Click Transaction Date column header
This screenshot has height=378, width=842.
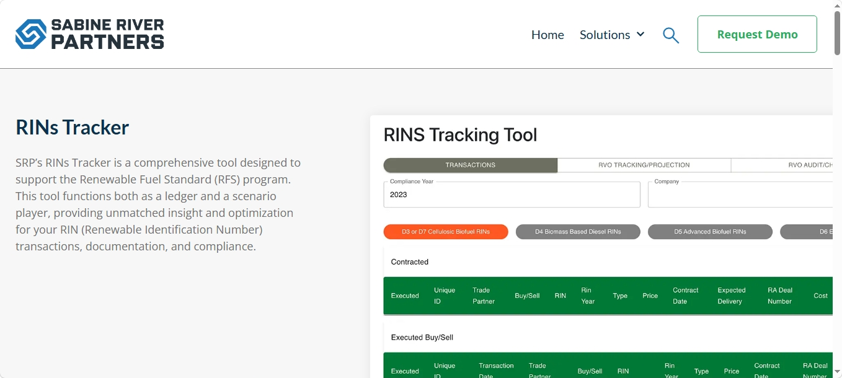(496, 371)
